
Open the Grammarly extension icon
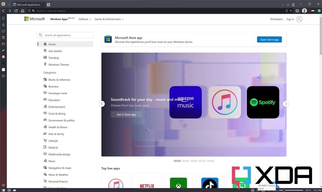point(319,11)
